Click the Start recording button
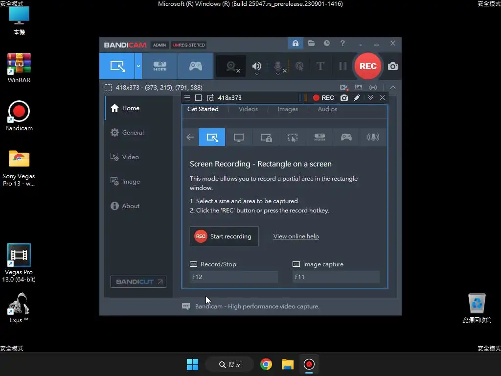Image resolution: width=501 pixels, height=376 pixels. point(224,236)
